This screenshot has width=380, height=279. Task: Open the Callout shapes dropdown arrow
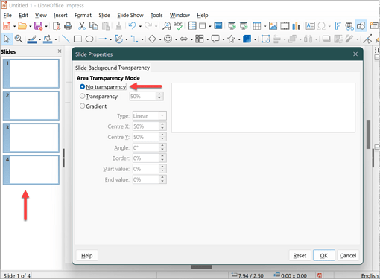(224, 39)
